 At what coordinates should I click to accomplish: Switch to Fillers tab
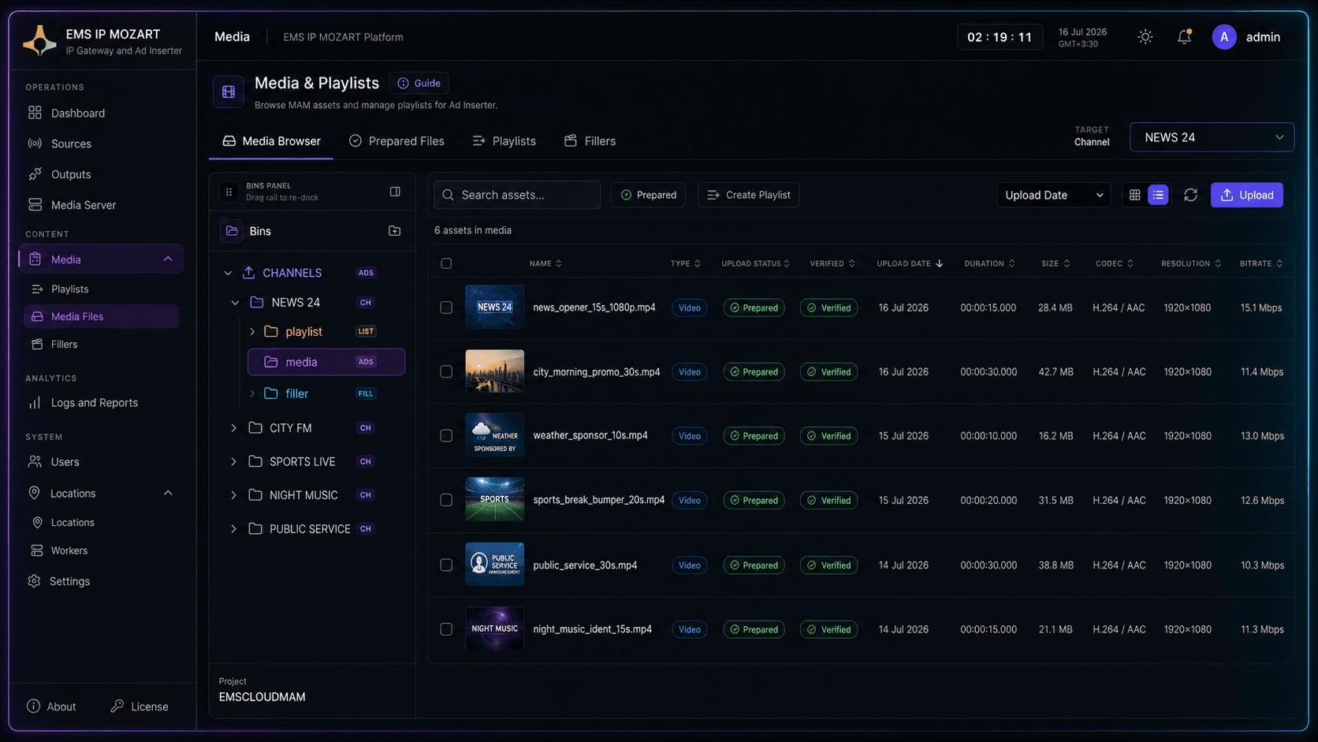[x=590, y=141]
